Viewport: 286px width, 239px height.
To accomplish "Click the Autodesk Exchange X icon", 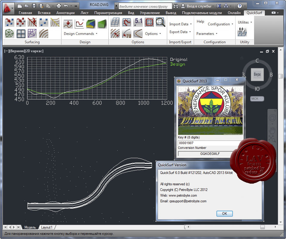I will [x=219, y=6].
